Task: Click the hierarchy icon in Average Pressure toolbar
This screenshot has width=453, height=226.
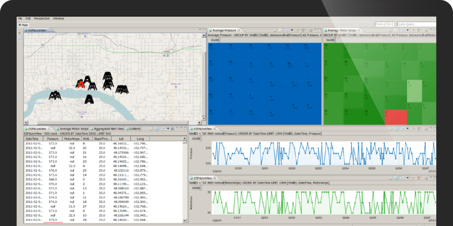Action: (303, 30)
